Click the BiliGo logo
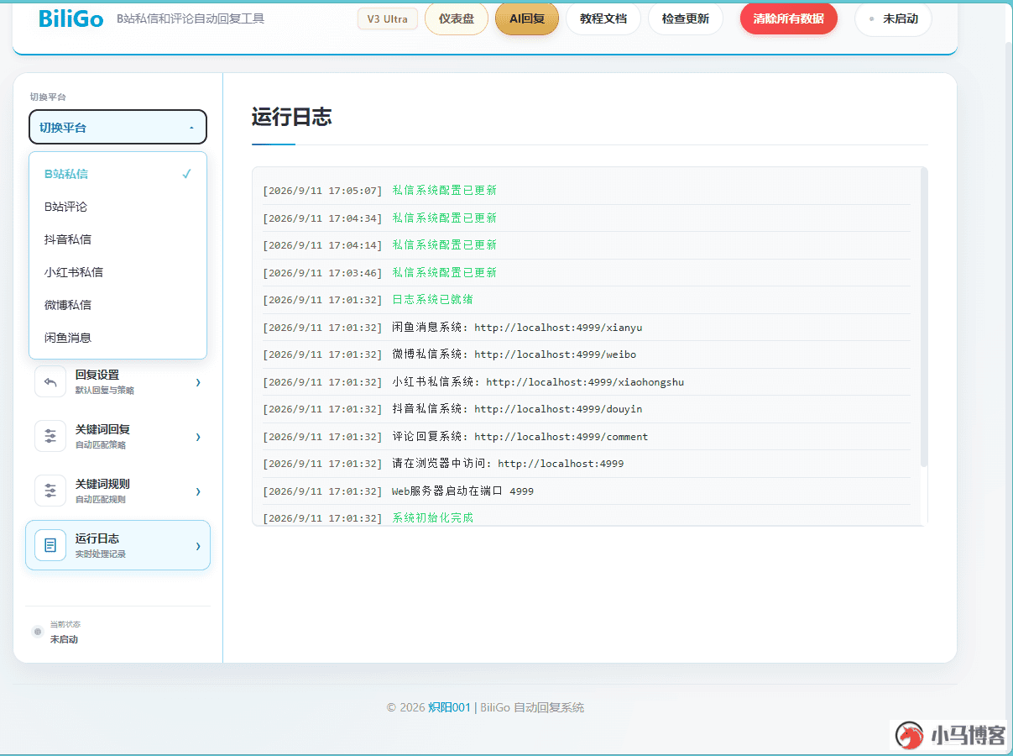The height and width of the screenshot is (756, 1013). tap(71, 18)
